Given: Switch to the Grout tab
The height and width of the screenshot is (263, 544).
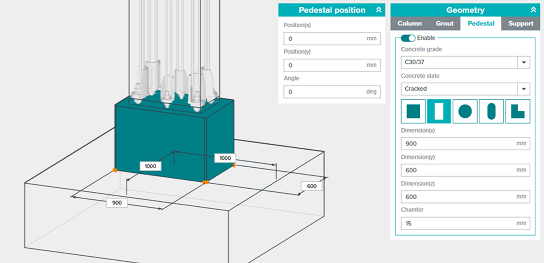Looking at the screenshot, I should coord(445,24).
